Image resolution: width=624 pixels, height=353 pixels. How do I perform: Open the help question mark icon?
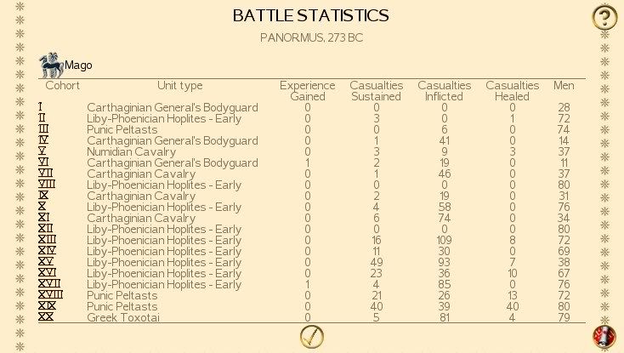pyautogui.click(x=603, y=16)
